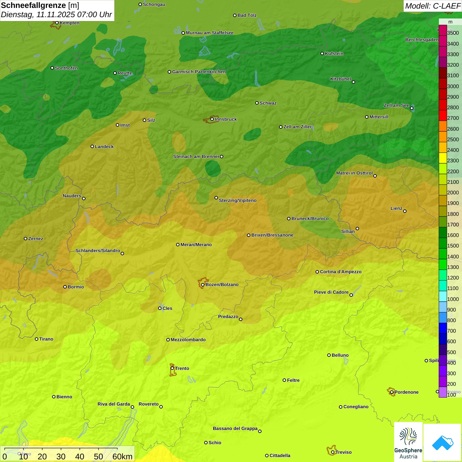Click the 60km scale bar label
The height and width of the screenshot is (462, 462).
pyautogui.click(x=122, y=456)
